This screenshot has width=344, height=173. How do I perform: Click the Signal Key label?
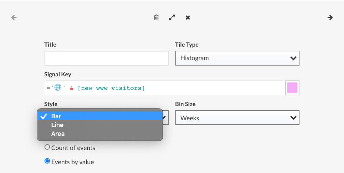[x=58, y=74]
